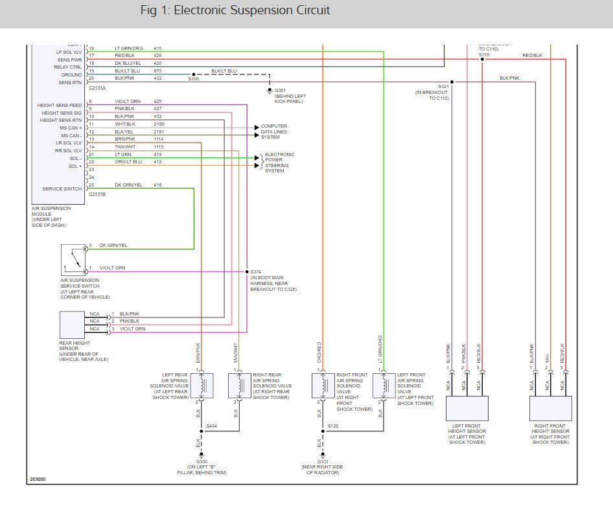Click the G101 ground symbol
Image resolution: width=613 pixels, height=506 pixels.
pyautogui.click(x=323, y=455)
